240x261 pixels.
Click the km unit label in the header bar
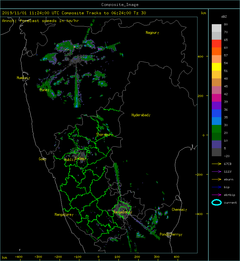[x=203, y=13]
